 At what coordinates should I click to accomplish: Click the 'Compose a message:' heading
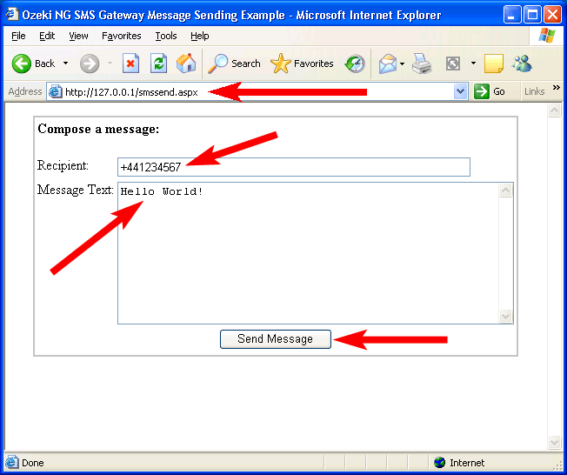[98, 129]
